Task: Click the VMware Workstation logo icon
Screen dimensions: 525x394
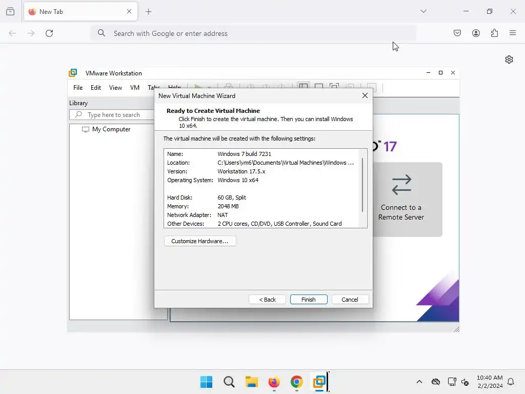Action: (73, 73)
